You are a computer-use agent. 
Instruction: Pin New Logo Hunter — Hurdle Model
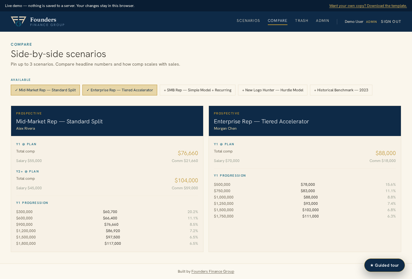point(273,90)
